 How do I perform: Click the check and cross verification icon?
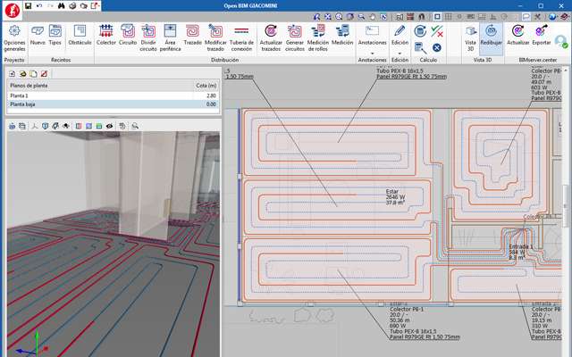click(437, 31)
